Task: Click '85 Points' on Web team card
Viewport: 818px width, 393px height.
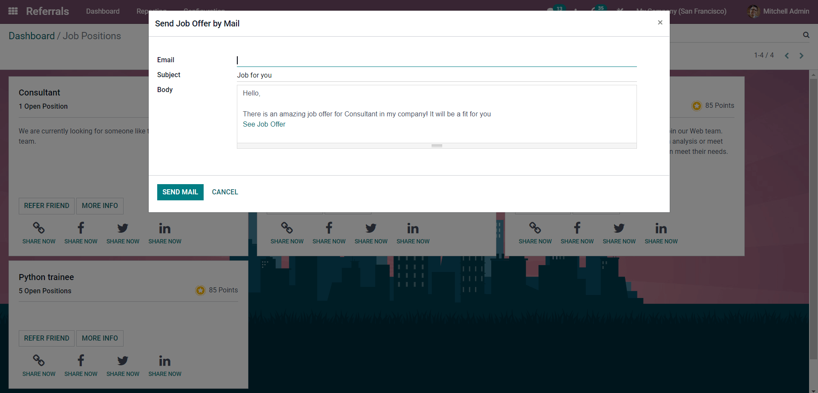Action: (x=720, y=105)
